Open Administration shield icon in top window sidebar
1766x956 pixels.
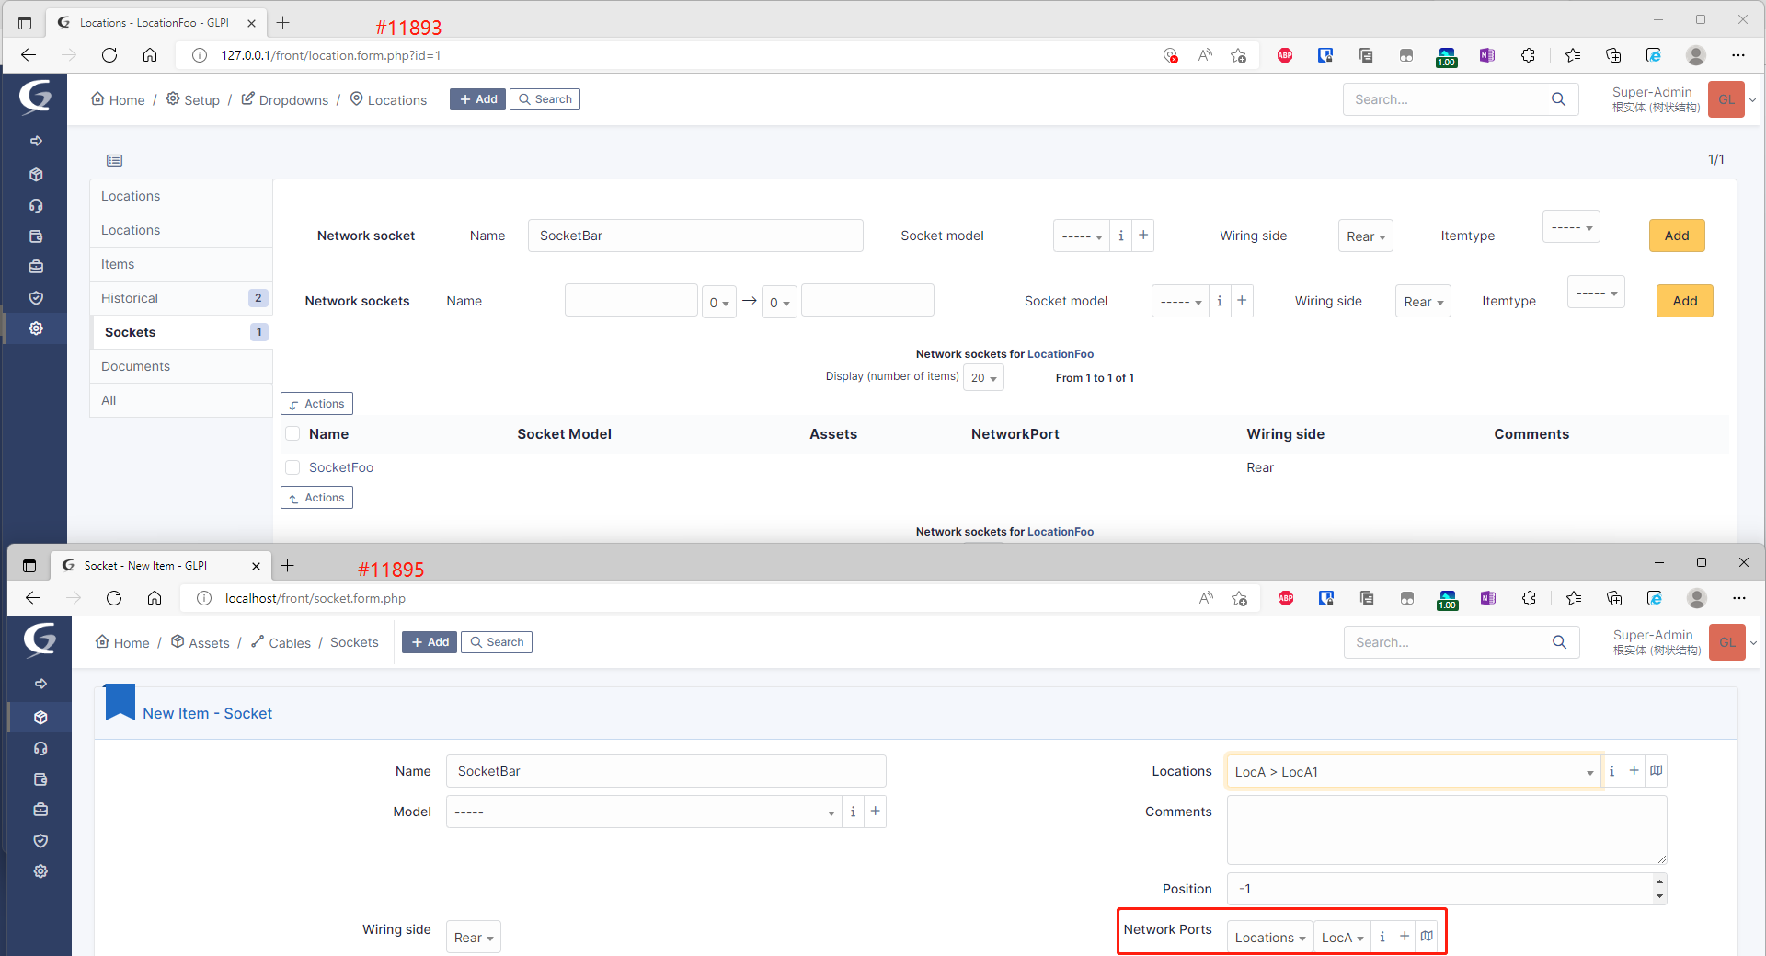[x=36, y=297]
